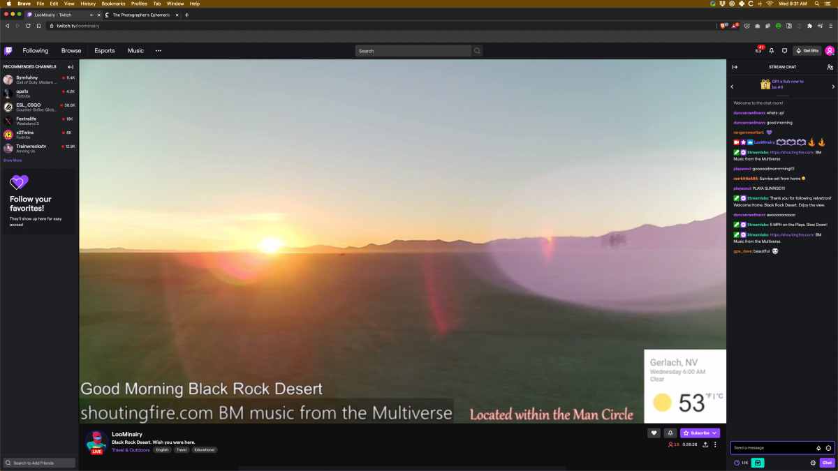The width and height of the screenshot is (838, 471).
Task: Open the Pocket extension icon
Action: pyautogui.click(x=747, y=26)
